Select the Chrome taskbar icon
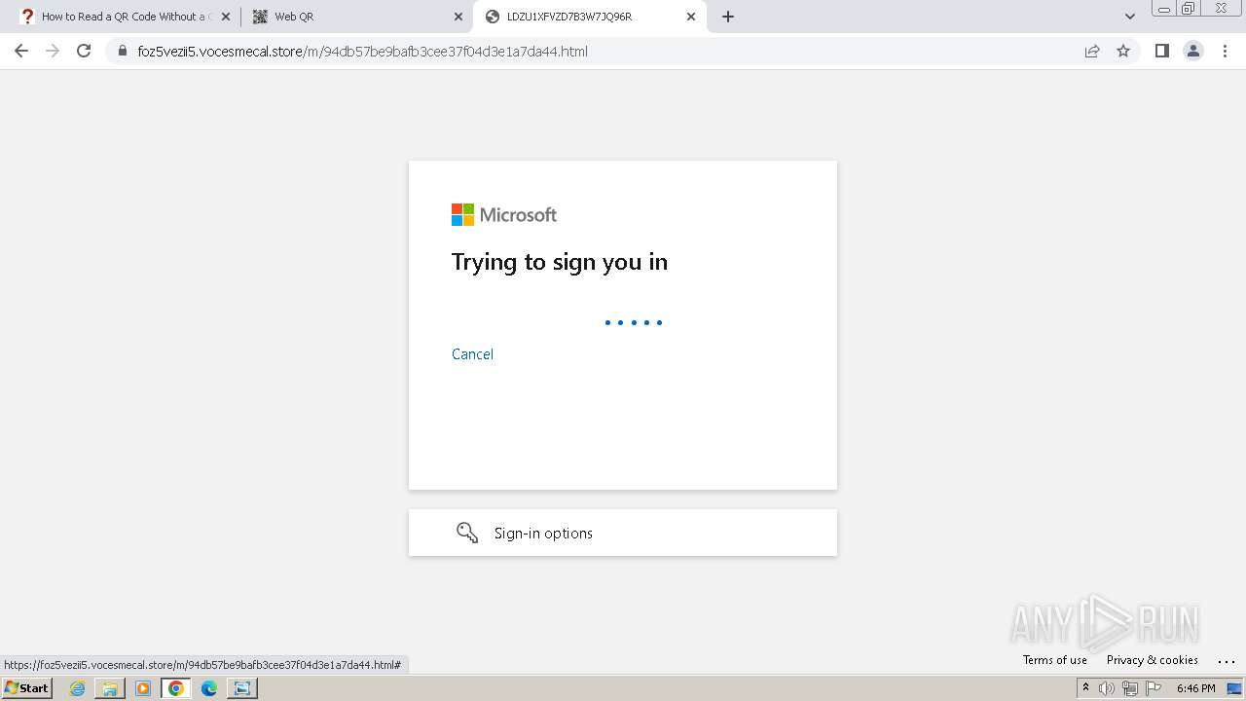This screenshot has height=701, width=1246. [176, 688]
